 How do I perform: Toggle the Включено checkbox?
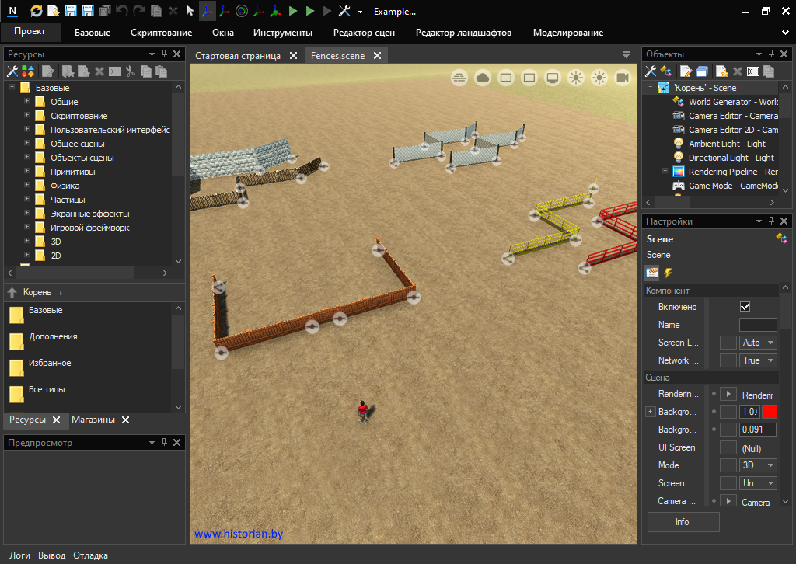[x=745, y=307]
